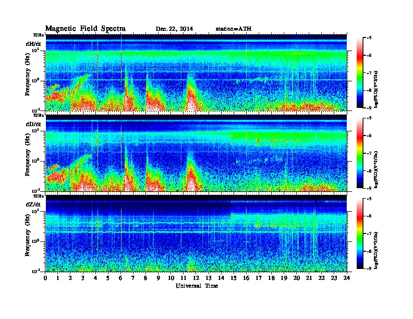Viewport: 413px width, 319px height.
Task: Click the log PSD label beside the dH/dt color bar
Action: 376,89
